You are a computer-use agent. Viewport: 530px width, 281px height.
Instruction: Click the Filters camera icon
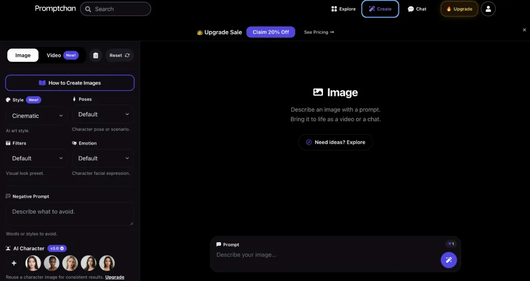[8, 143]
